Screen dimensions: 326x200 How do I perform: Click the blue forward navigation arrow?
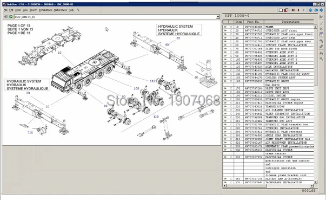(322, 10)
